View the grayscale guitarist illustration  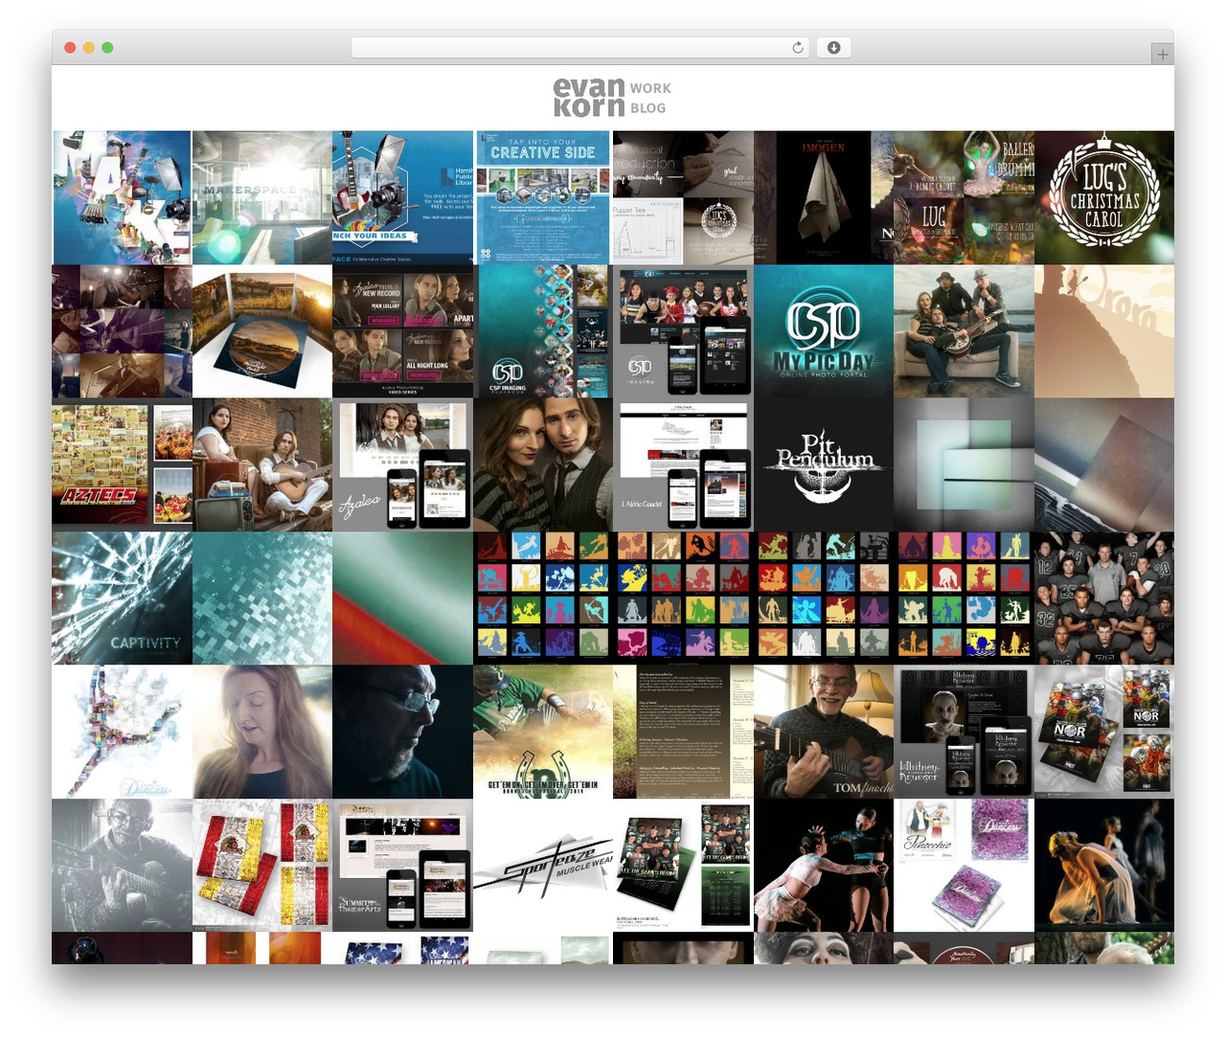[x=122, y=865]
